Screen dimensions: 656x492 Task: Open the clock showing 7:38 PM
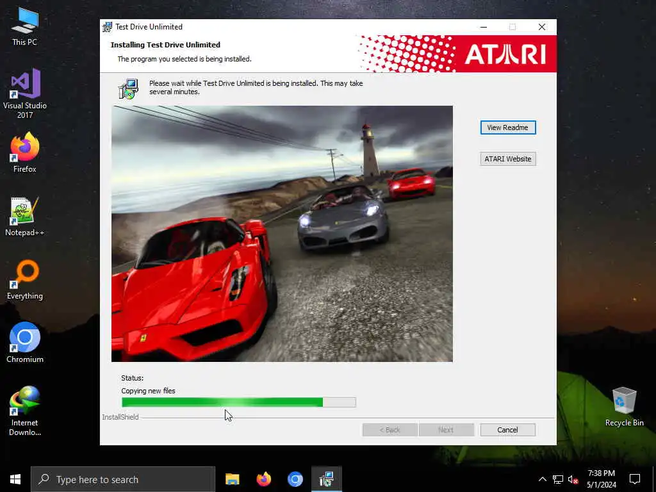click(601, 479)
